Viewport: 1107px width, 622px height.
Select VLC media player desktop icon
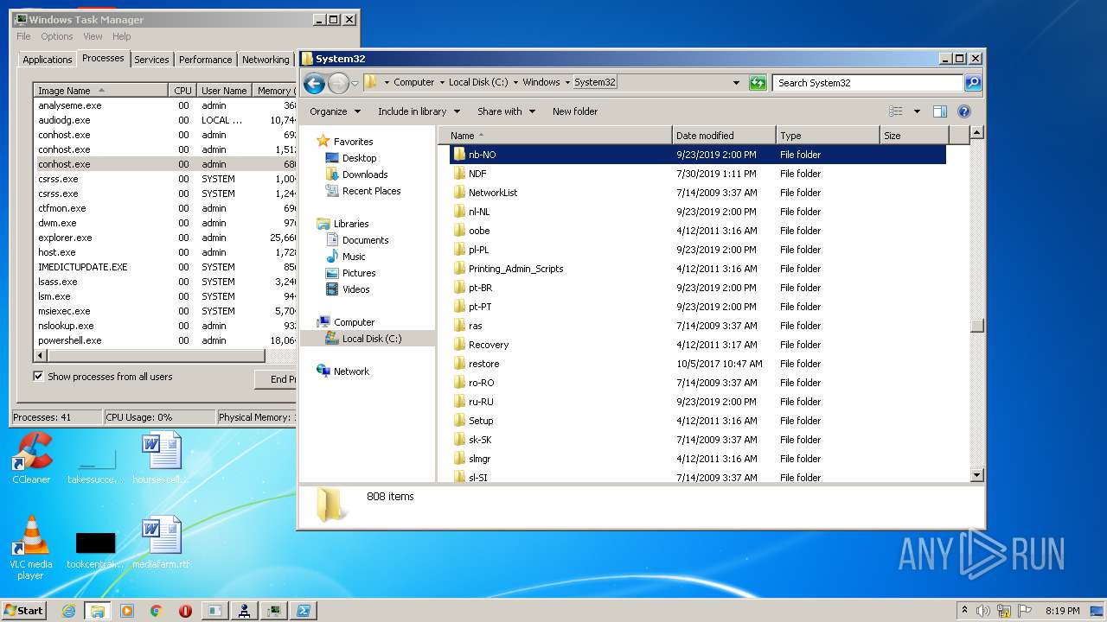[x=31, y=548]
